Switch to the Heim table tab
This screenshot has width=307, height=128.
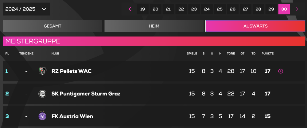pyautogui.click(x=154, y=26)
